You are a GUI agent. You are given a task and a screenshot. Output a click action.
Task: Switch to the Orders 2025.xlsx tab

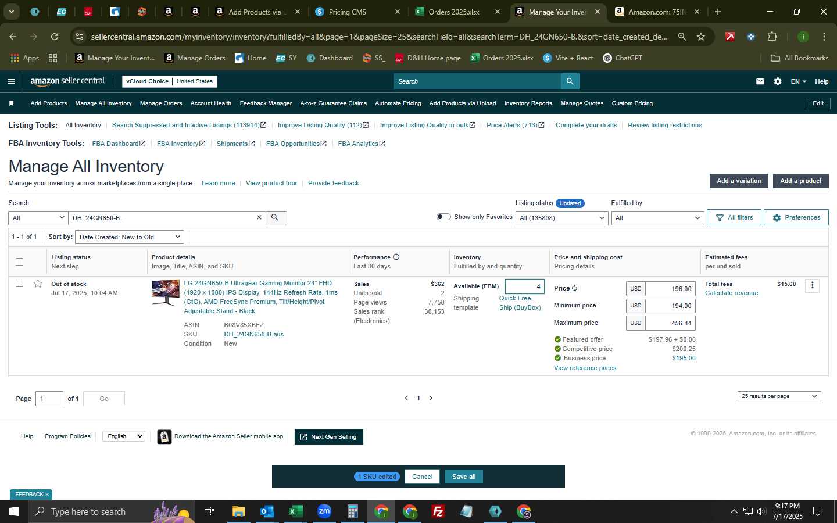[x=457, y=12]
